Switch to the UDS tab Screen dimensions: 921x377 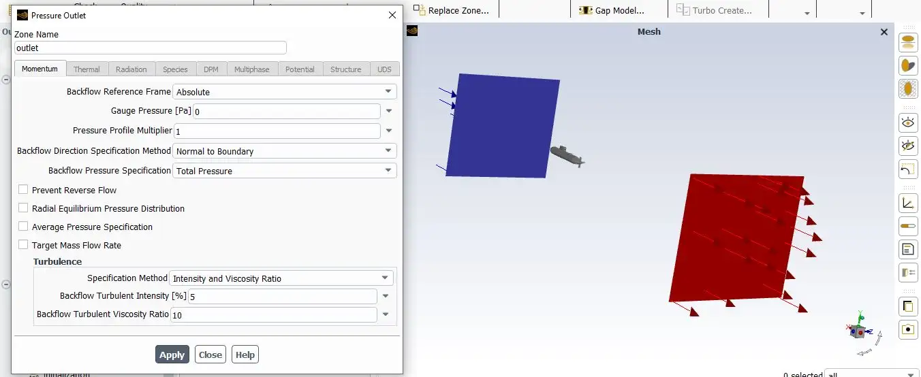[x=385, y=69]
